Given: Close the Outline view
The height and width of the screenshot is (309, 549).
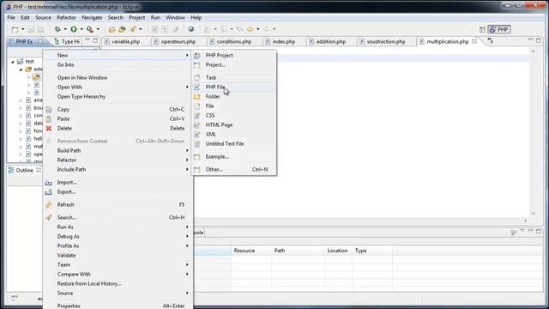Looking at the screenshot, I should click(39, 170).
